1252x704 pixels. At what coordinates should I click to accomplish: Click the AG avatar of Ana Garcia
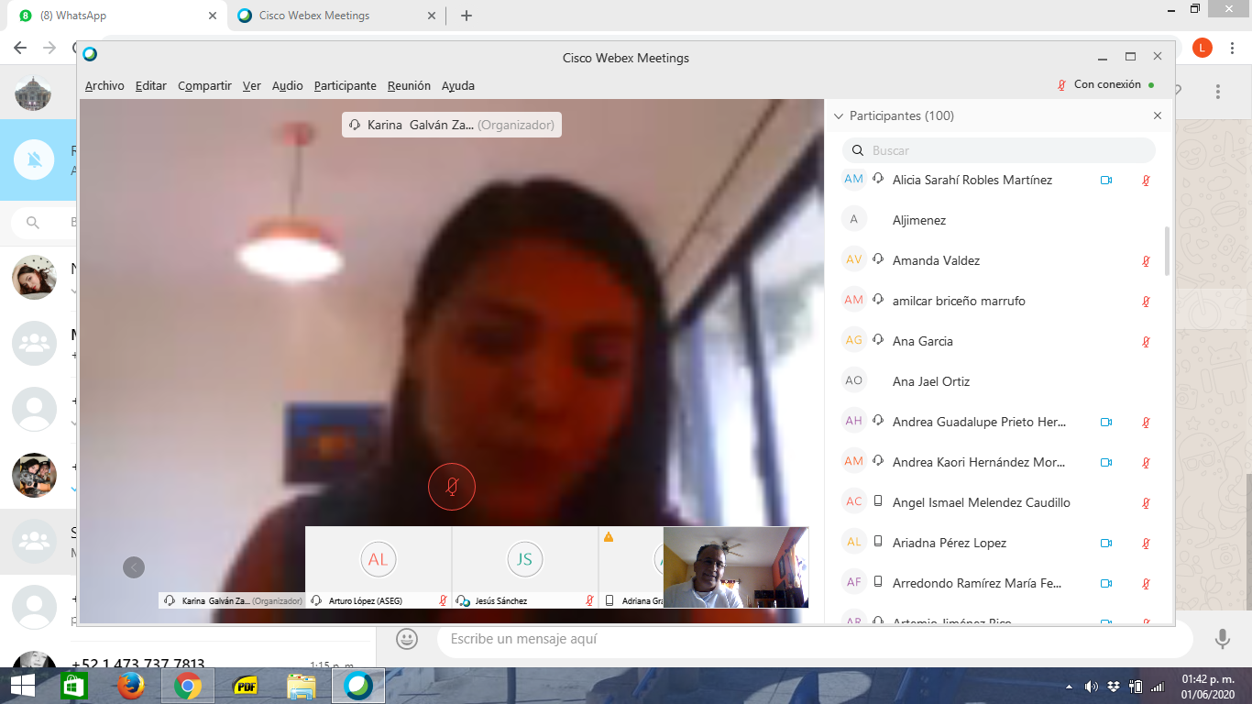pos(854,340)
